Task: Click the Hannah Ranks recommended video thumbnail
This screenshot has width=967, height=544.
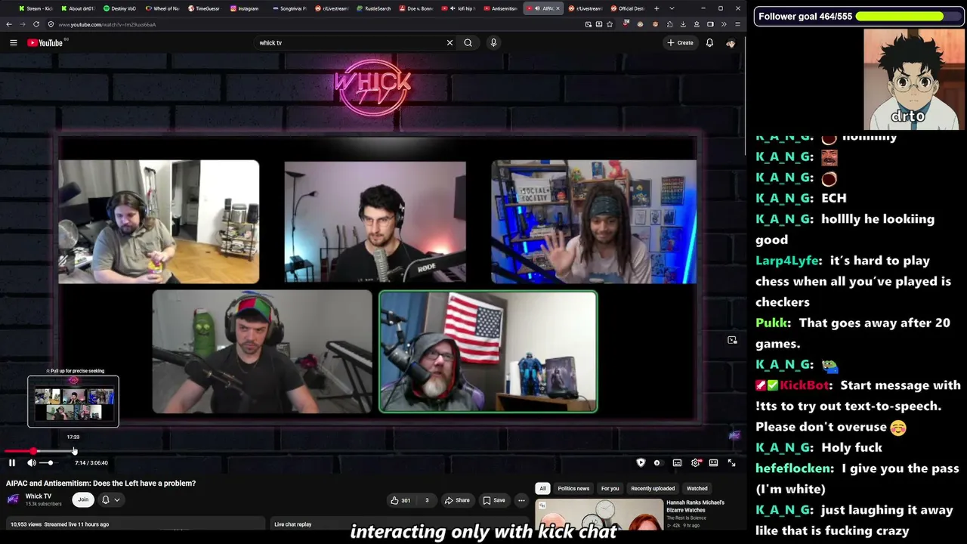Action: 599,515
